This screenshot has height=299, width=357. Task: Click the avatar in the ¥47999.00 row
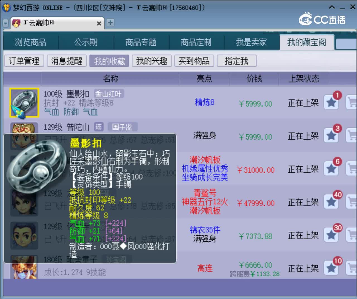(24, 202)
